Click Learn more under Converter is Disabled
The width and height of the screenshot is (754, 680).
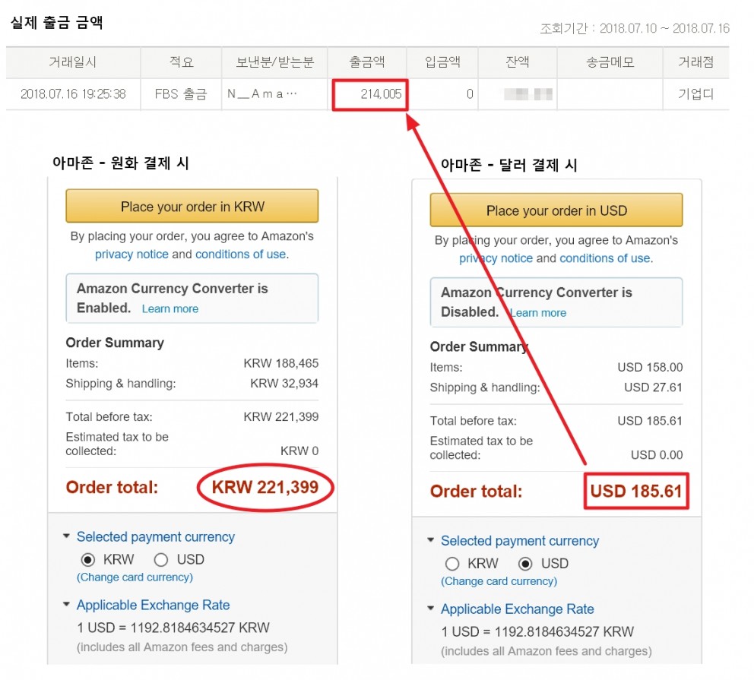(538, 313)
